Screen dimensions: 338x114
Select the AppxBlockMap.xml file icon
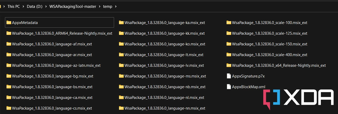(229, 87)
